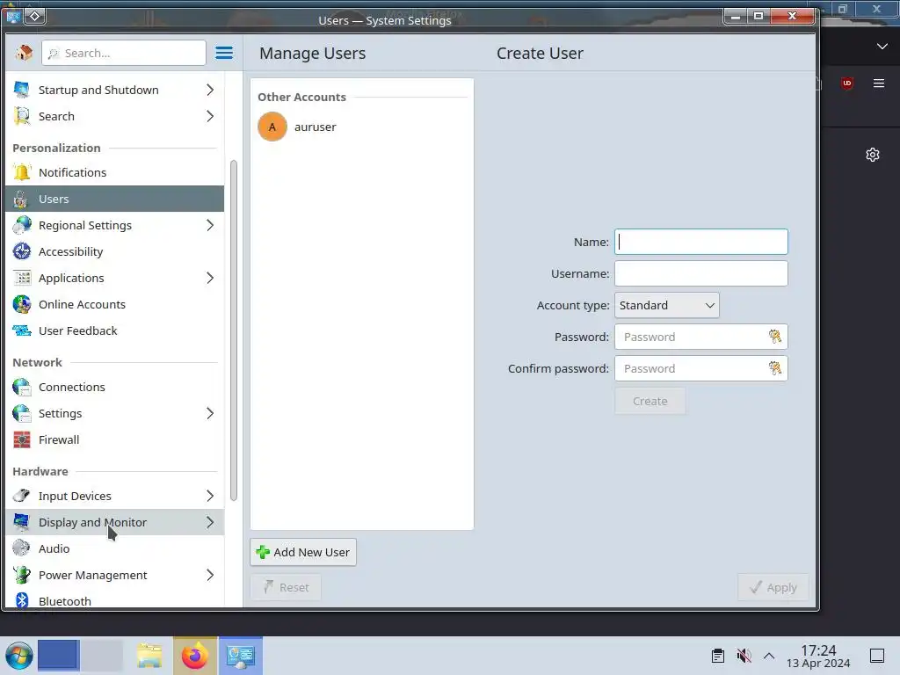Click the User Feedback icon

click(x=22, y=330)
